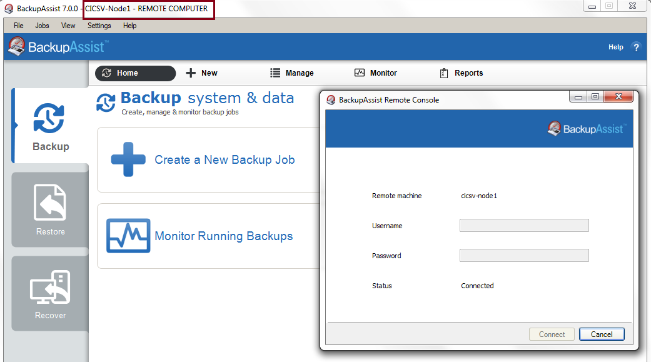Open the Jobs menu
The width and height of the screenshot is (651, 362).
[x=42, y=26]
